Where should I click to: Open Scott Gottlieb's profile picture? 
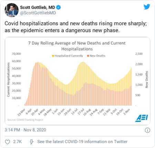click(11, 10)
